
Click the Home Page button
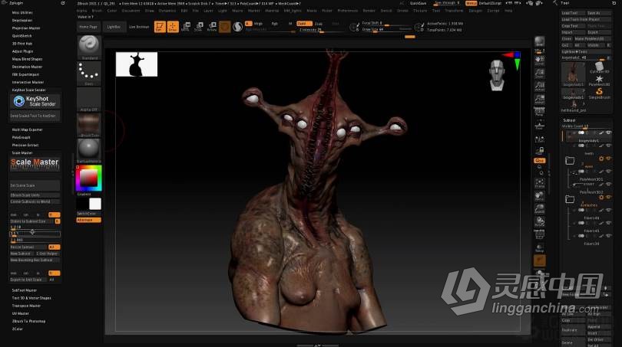click(x=88, y=27)
